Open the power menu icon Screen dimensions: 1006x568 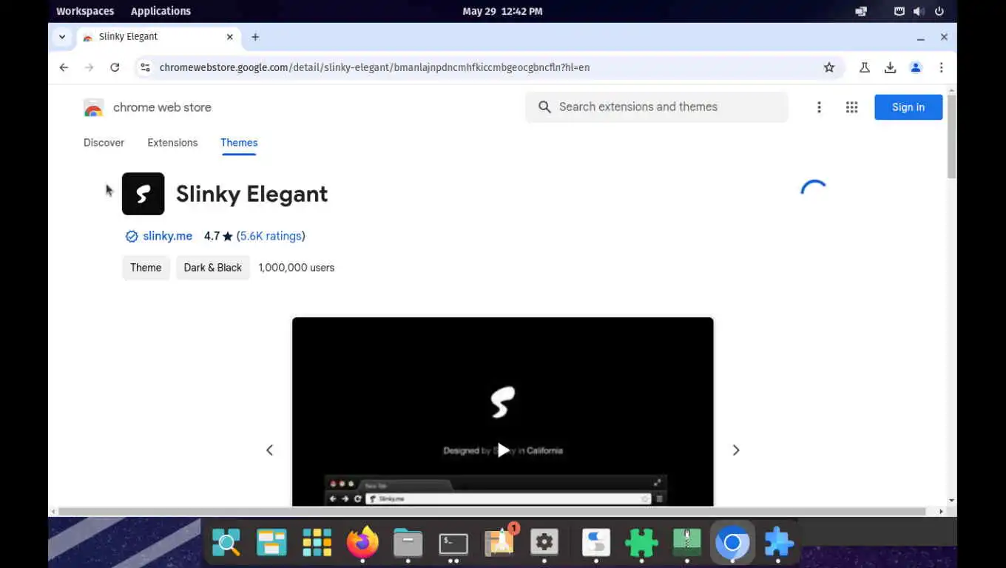tap(939, 11)
